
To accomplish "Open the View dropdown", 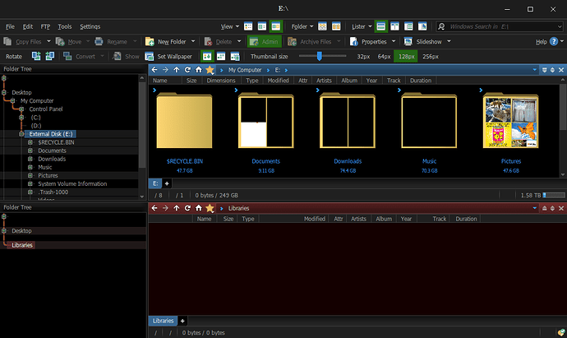I will tap(230, 26).
